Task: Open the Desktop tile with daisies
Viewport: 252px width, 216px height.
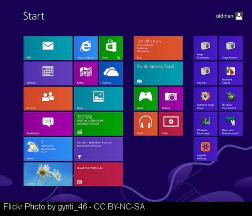Action: click(x=48, y=174)
